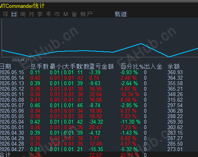The width and height of the screenshot is (198, 157).
Task: Select the 2026.05.07 date row
Action: pos(12,105)
